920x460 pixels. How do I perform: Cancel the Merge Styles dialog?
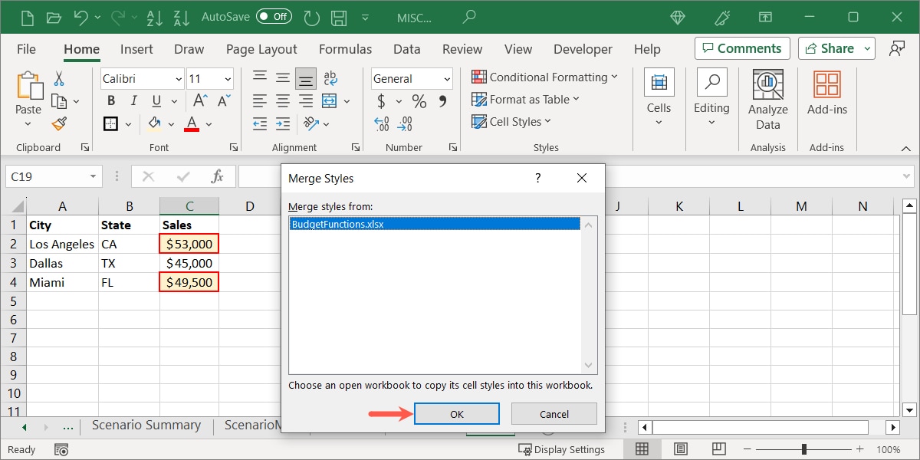(x=554, y=413)
